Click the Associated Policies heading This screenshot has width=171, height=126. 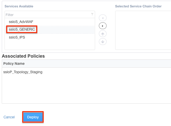[23, 56]
